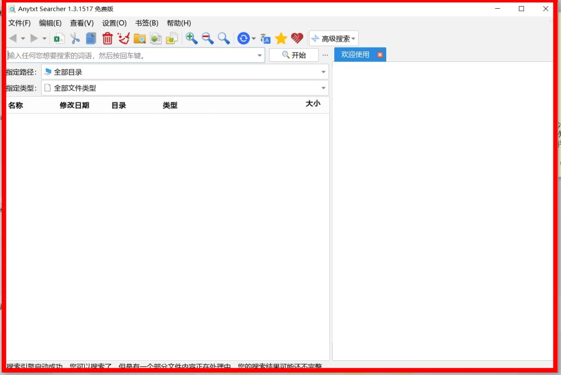Click the three-dots more options button
561x375 pixels.
click(x=325, y=55)
